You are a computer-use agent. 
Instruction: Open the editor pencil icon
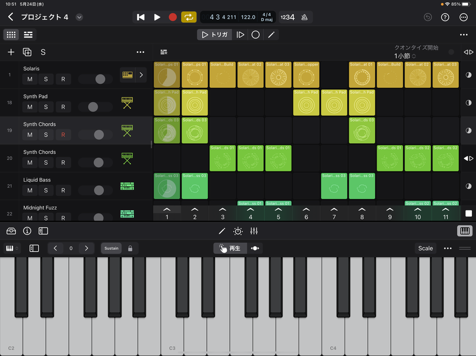click(x=222, y=231)
